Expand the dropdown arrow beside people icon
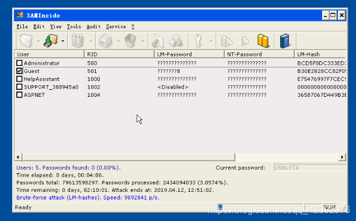The width and height of the screenshot is (356, 221). (x=91, y=41)
